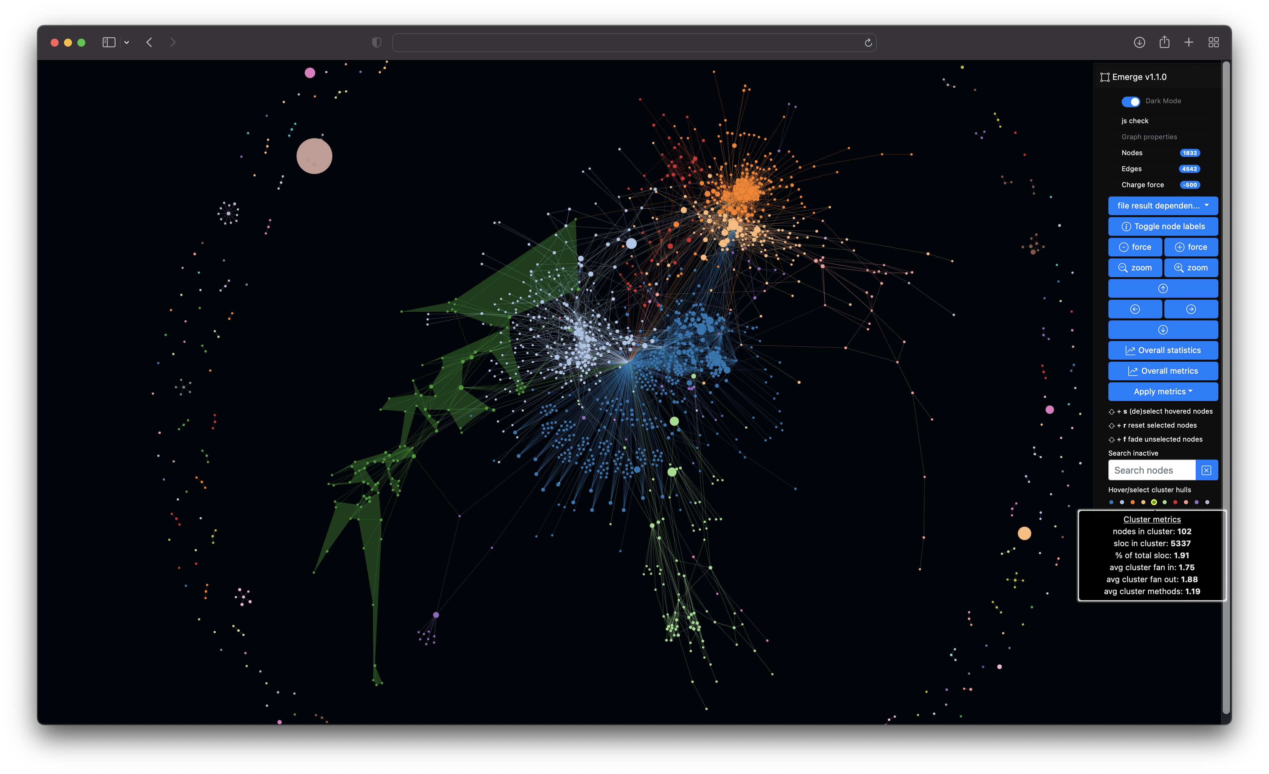The height and width of the screenshot is (774, 1269).
Task: Select the zoom out magnifier icon
Action: coord(1123,268)
